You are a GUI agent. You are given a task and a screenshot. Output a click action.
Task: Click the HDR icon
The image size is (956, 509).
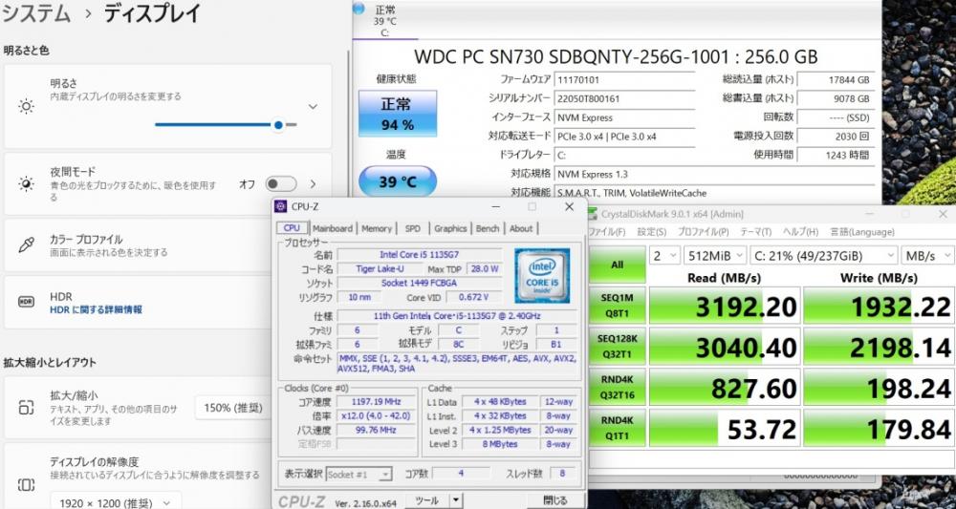(26, 302)
